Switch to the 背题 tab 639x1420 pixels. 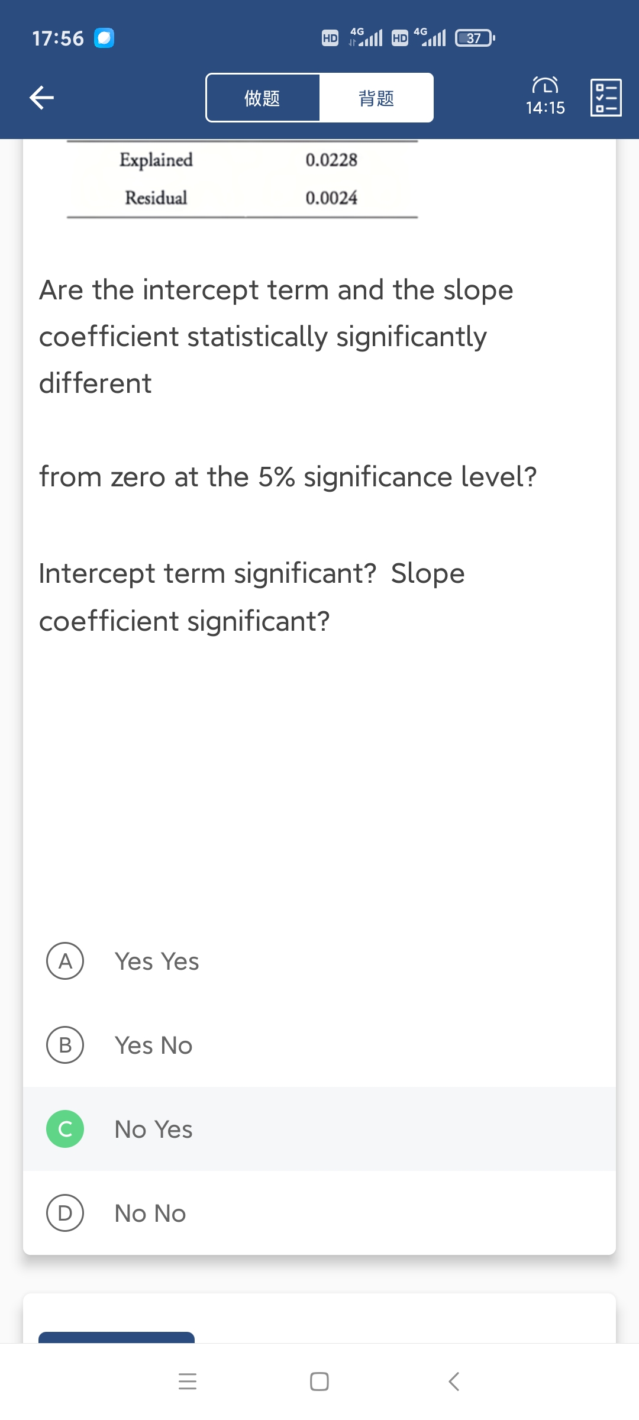tap(376, 98)
